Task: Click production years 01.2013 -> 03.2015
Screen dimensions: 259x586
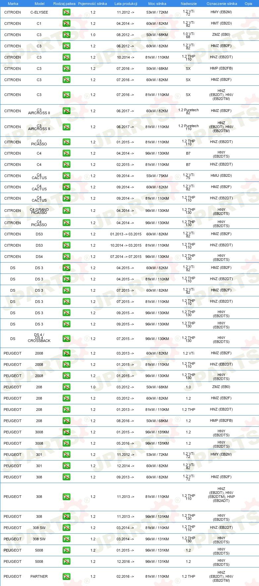Action: coord(126,234)
